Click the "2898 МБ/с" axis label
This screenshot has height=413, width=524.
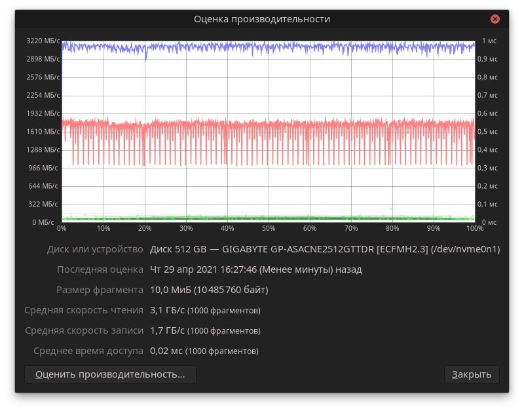coord(43,59)
